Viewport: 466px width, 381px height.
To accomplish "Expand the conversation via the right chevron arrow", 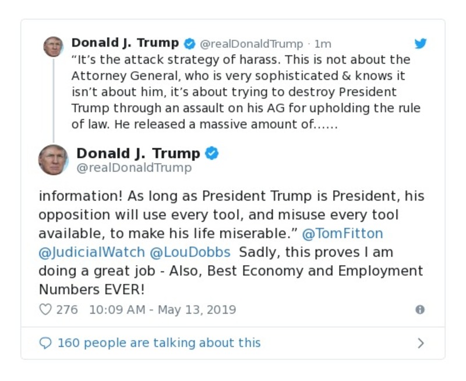I will 421,343.
